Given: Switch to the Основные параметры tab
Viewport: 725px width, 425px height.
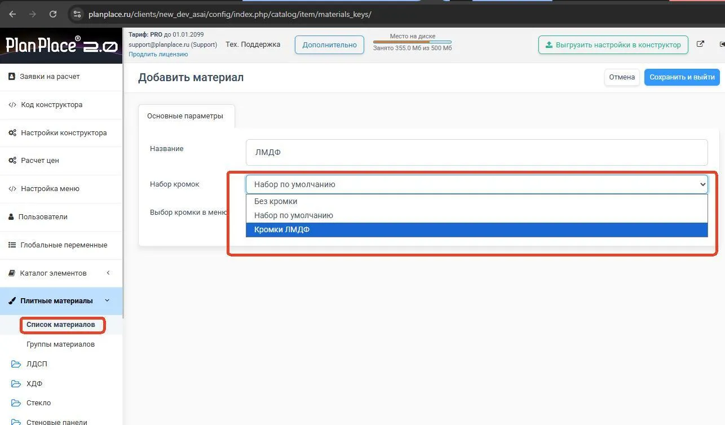Looking at the screenshot, I should [x=185, y=116].
